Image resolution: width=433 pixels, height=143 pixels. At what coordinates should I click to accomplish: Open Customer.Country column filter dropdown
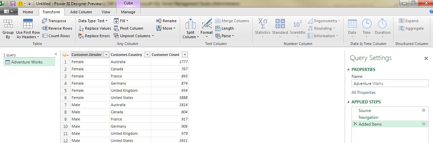tap(147, 55)
